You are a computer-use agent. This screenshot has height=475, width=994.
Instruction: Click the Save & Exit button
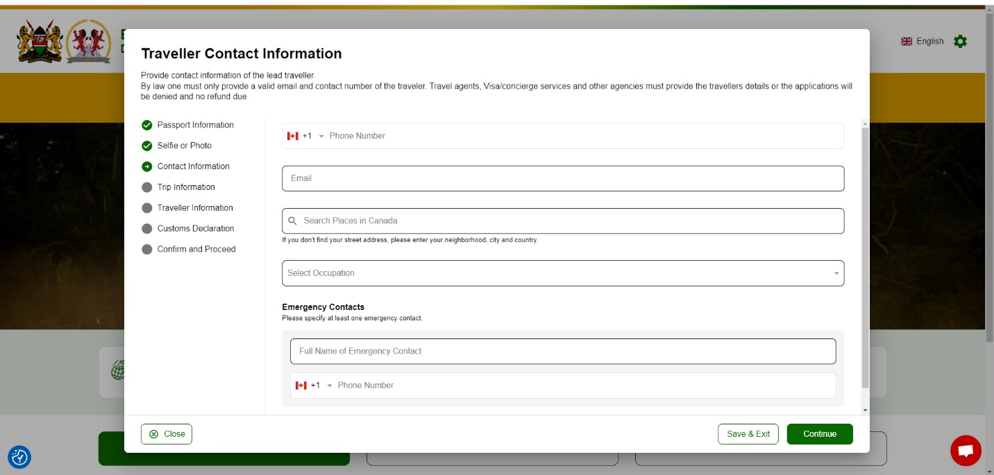[748, 434]
